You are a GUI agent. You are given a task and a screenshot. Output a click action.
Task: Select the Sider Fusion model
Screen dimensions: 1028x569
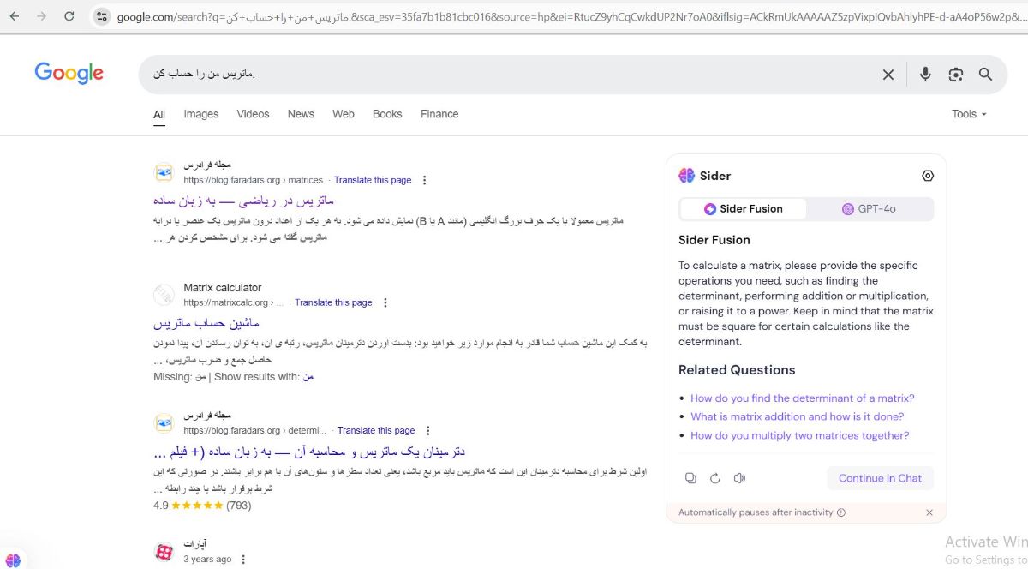(x=742, y=208)
